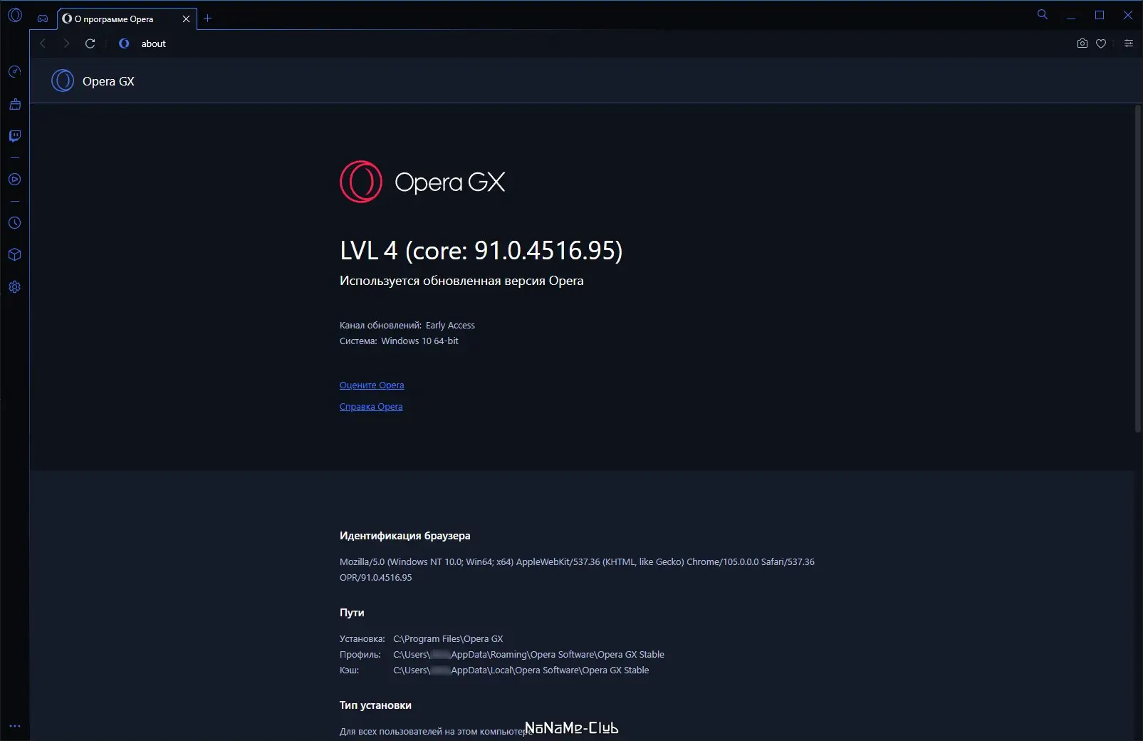Open History from the sidebar
This screenshot has height=741, width=1143.
click(15, 223)
